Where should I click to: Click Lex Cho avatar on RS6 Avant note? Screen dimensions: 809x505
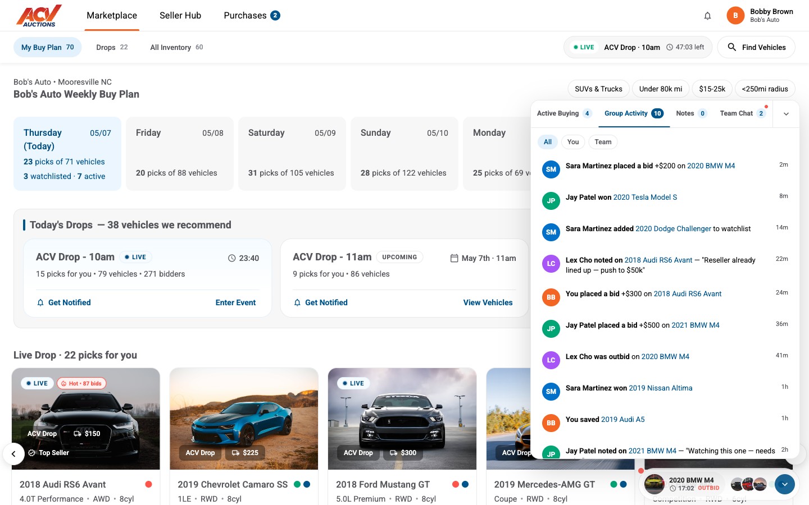coord(551,264)
